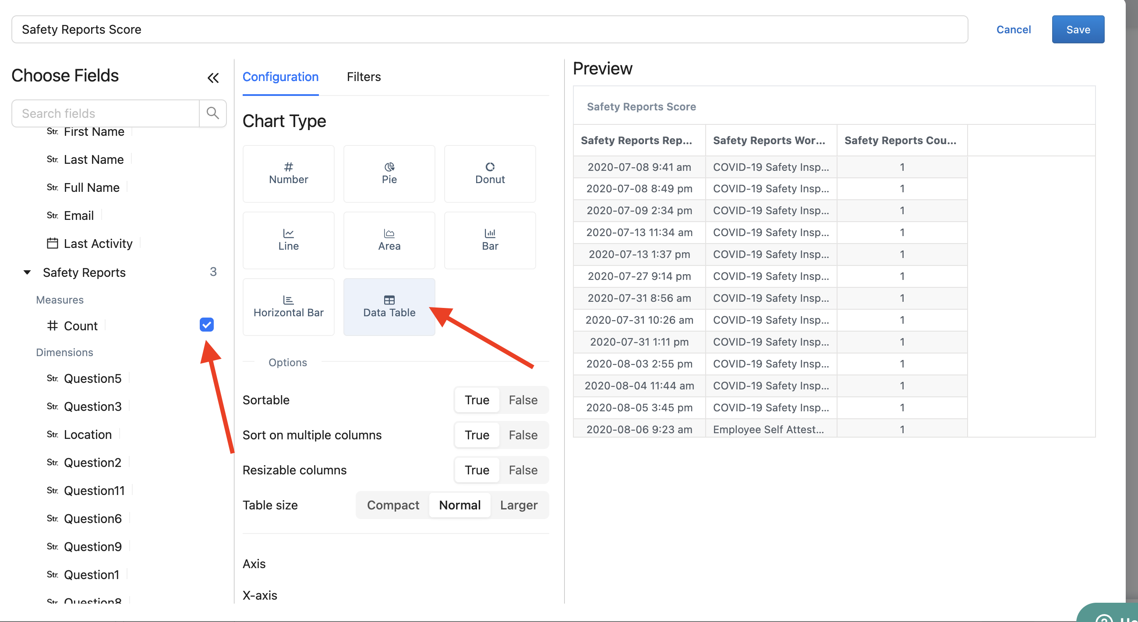Select the First Name field
The width and height of the screenshot is (1138, 622).
click(x=94, y=132)
